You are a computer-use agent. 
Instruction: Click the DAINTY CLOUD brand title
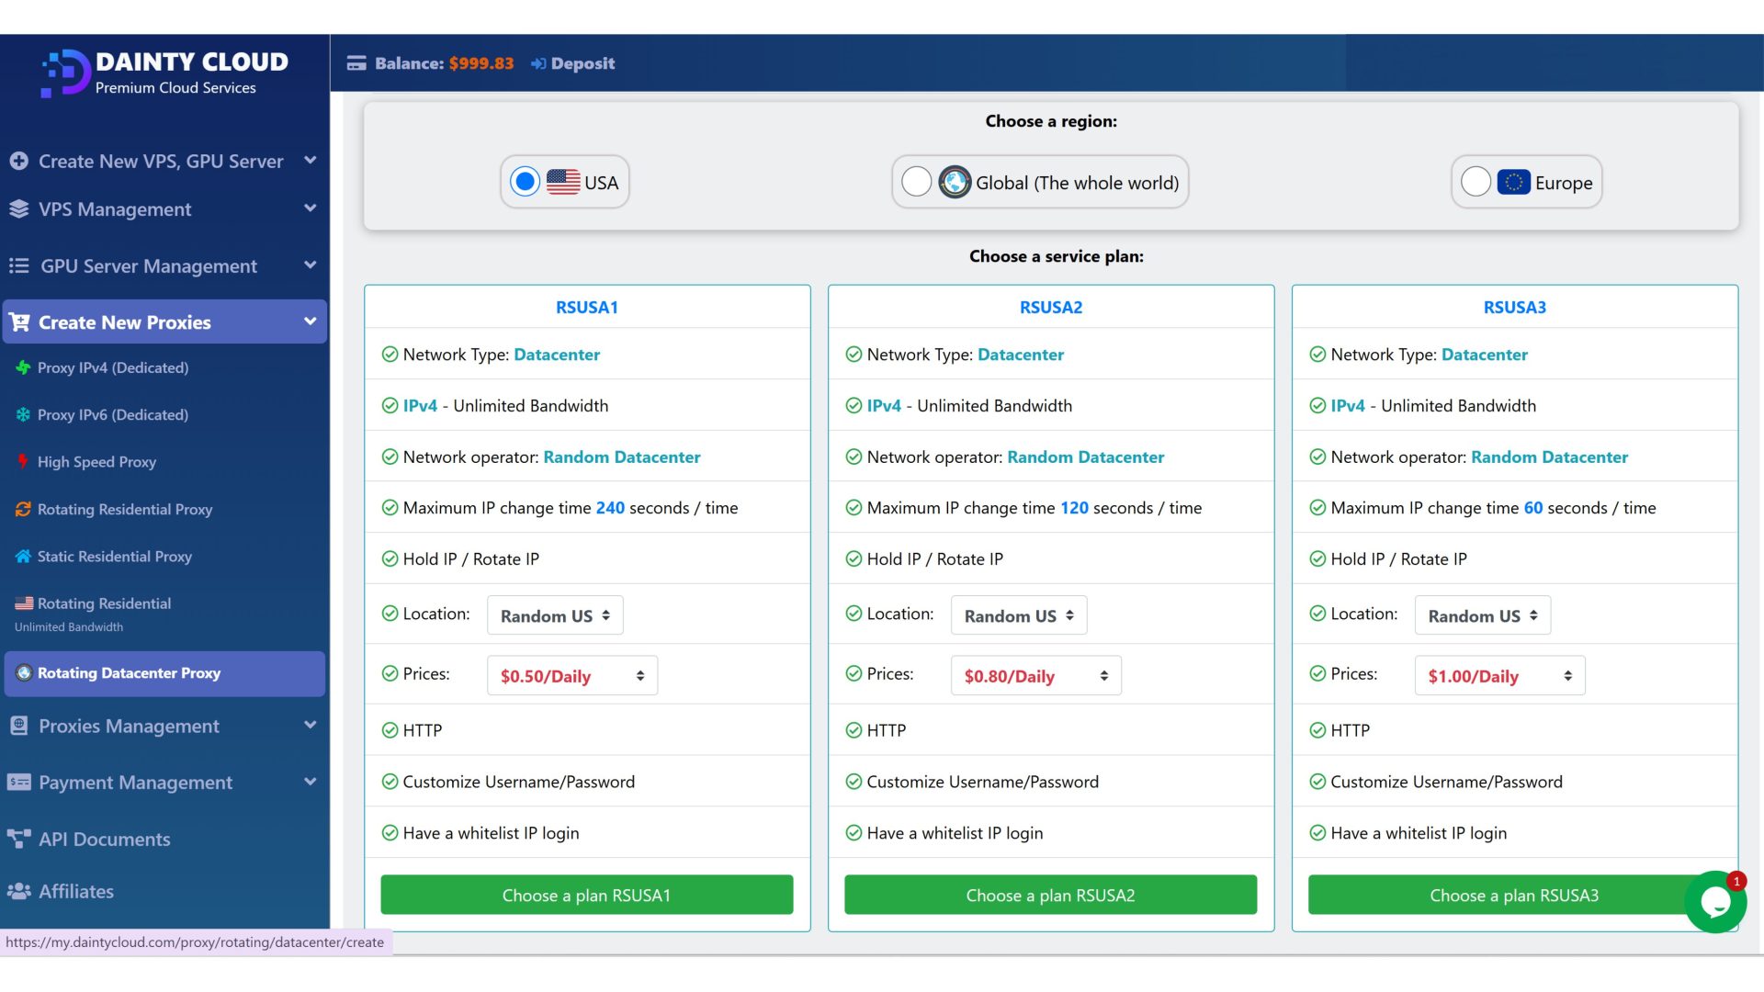[x=192, y=62]
